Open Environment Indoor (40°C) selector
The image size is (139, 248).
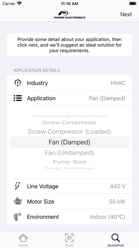click(x=69, y=217)
